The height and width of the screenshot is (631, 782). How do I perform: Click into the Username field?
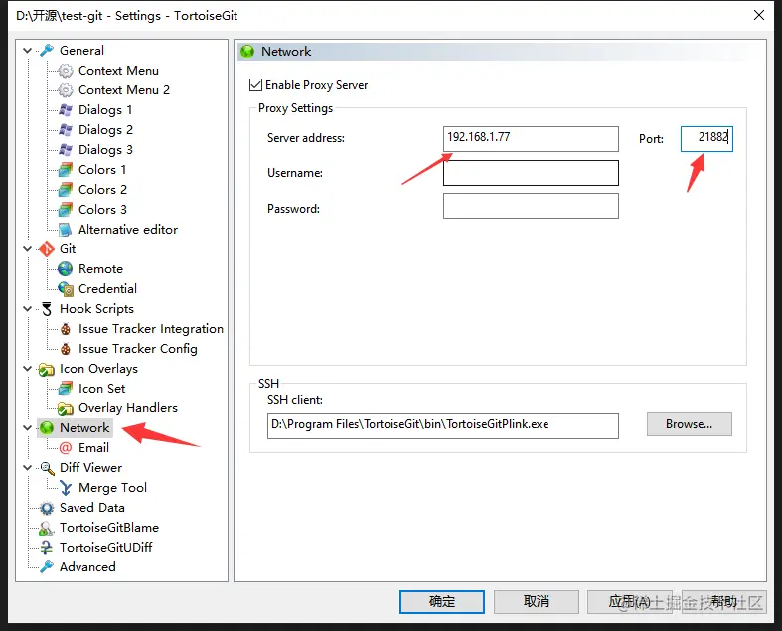click(531, 173)
